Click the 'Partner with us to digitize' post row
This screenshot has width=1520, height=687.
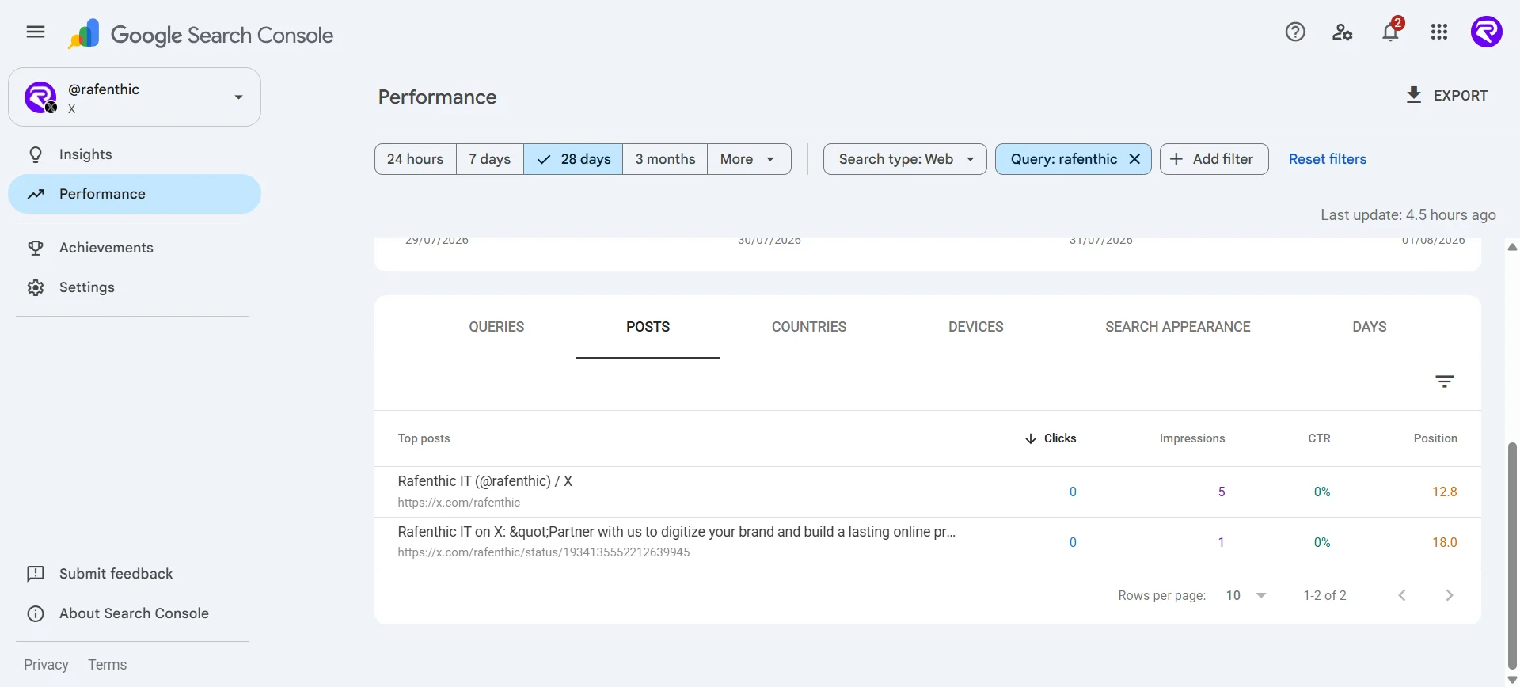[x=928, y=542]
